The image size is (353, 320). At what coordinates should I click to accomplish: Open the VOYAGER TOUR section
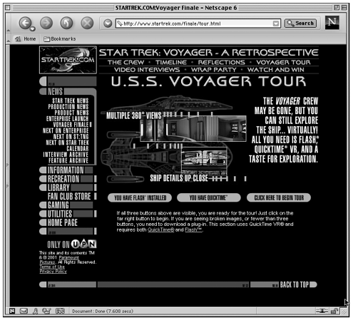(283, 62)
